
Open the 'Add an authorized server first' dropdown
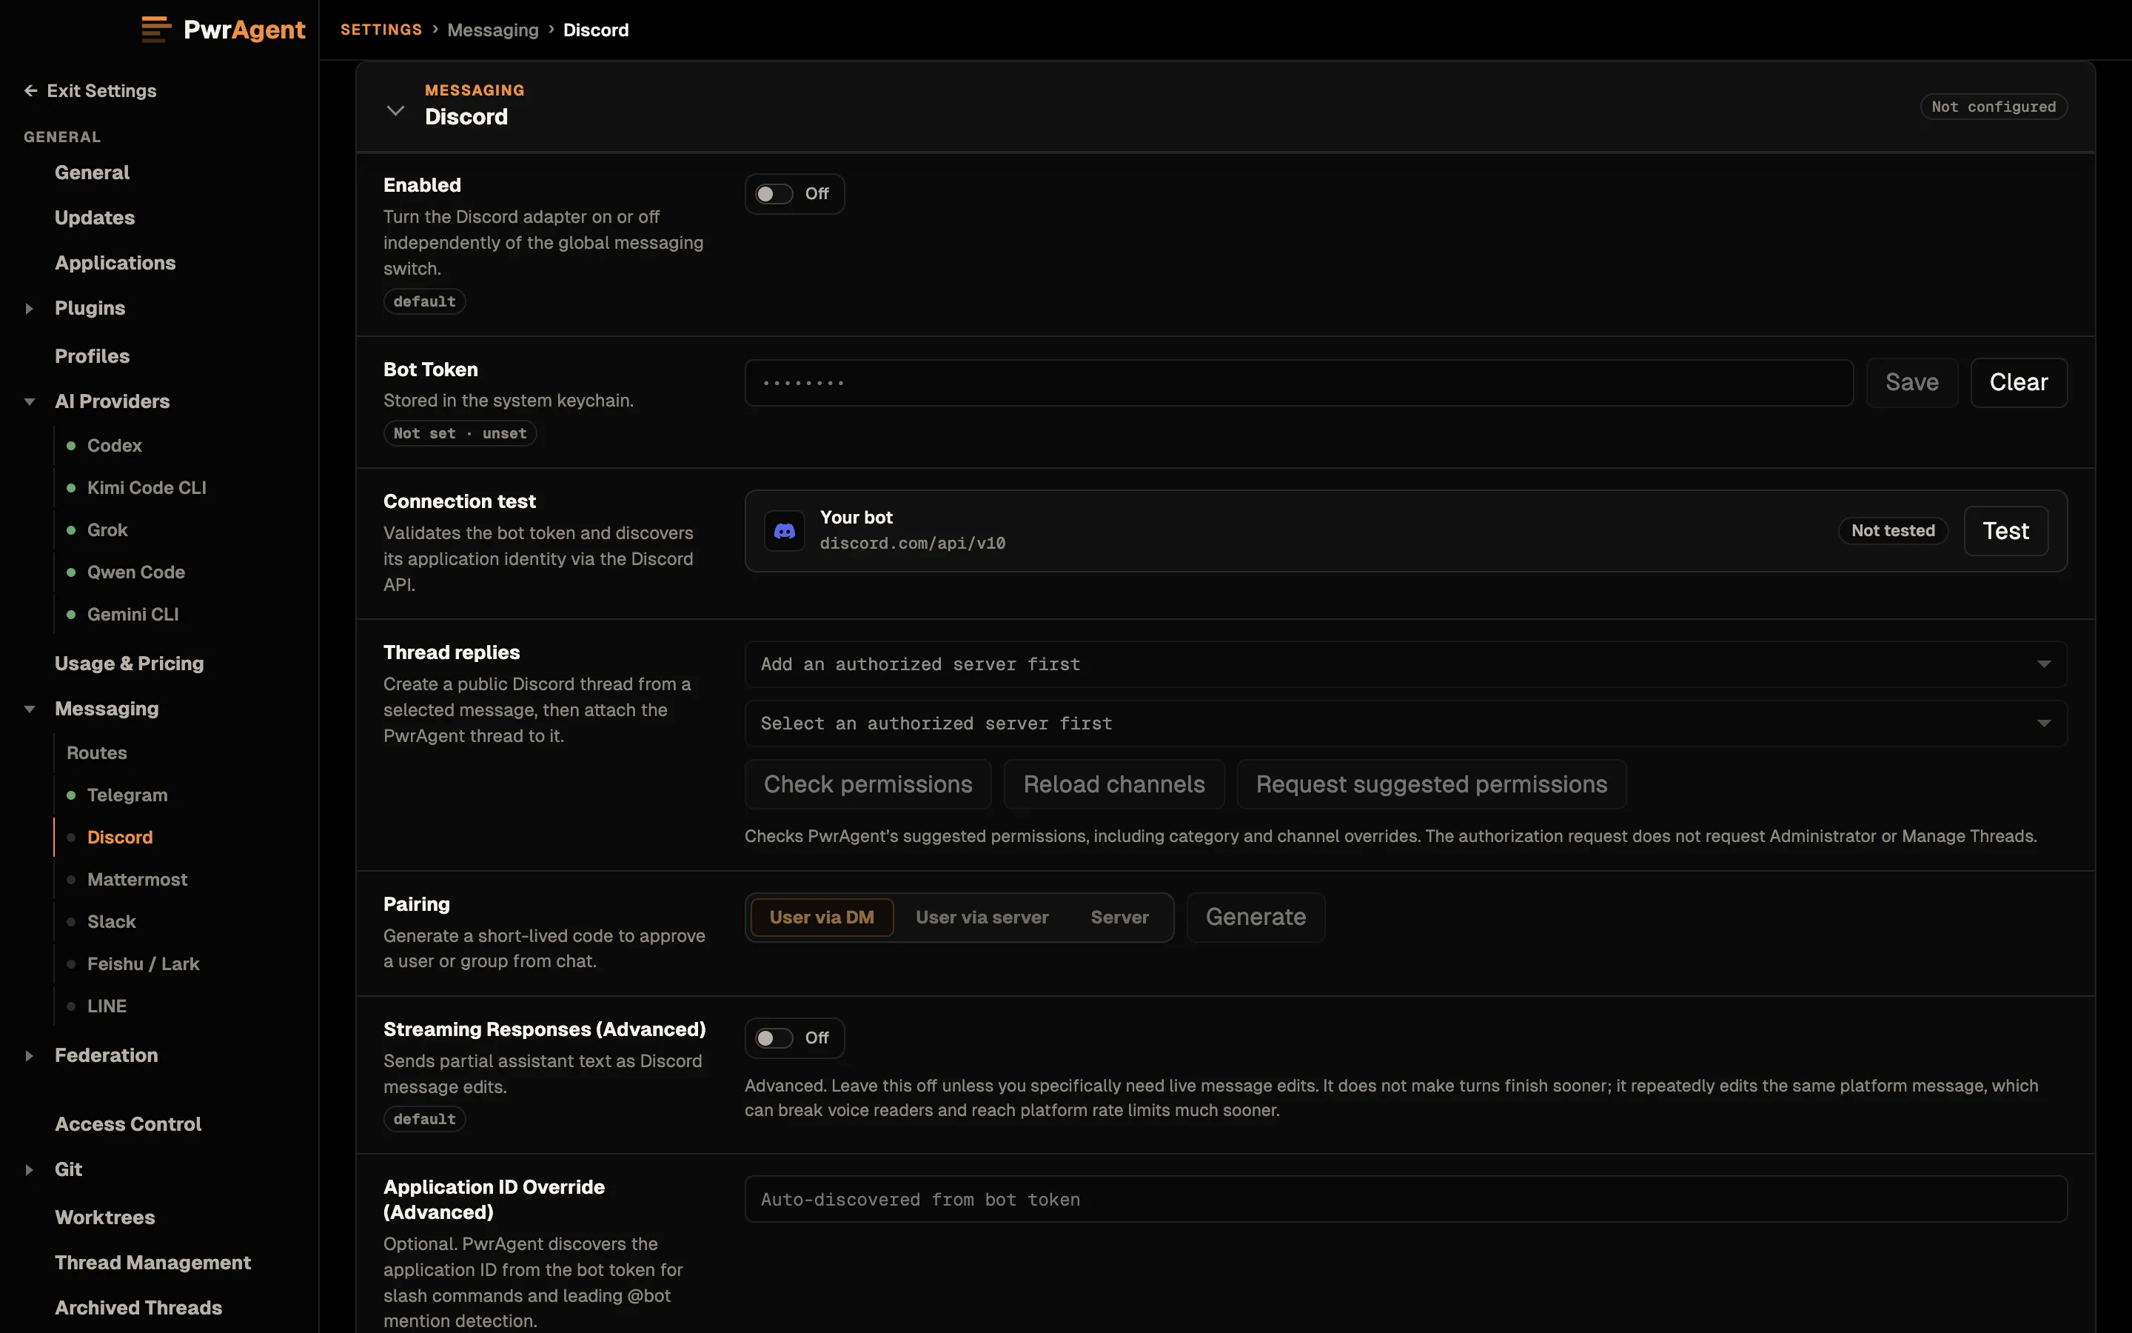point(1405,664)
